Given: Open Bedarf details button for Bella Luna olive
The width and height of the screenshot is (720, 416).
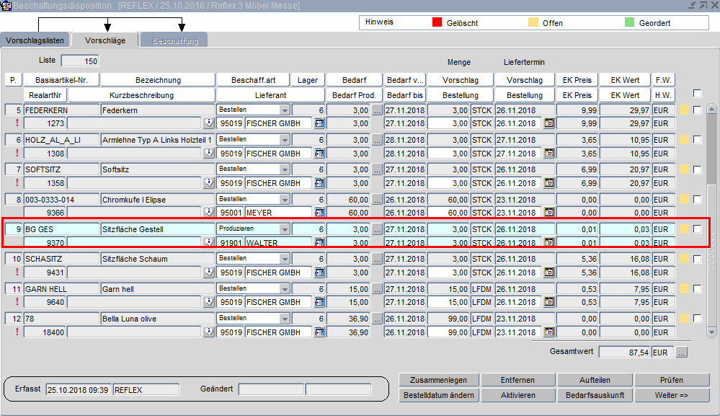Looking at the screenshot, I should point(377,319).
